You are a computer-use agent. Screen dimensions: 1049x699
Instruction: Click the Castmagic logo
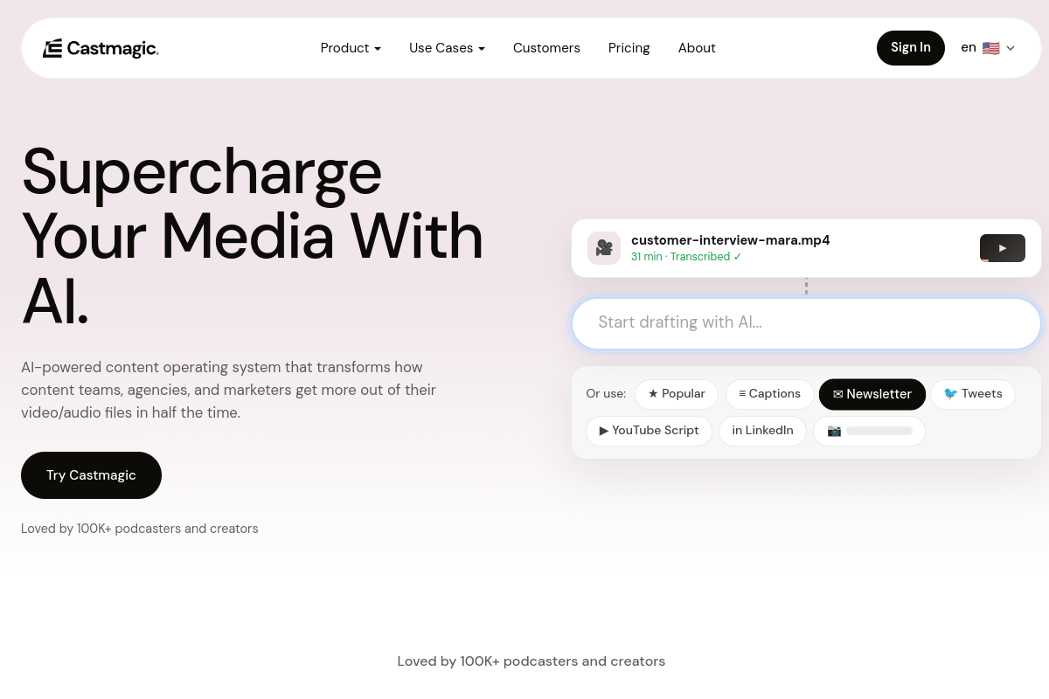(101, 48)
